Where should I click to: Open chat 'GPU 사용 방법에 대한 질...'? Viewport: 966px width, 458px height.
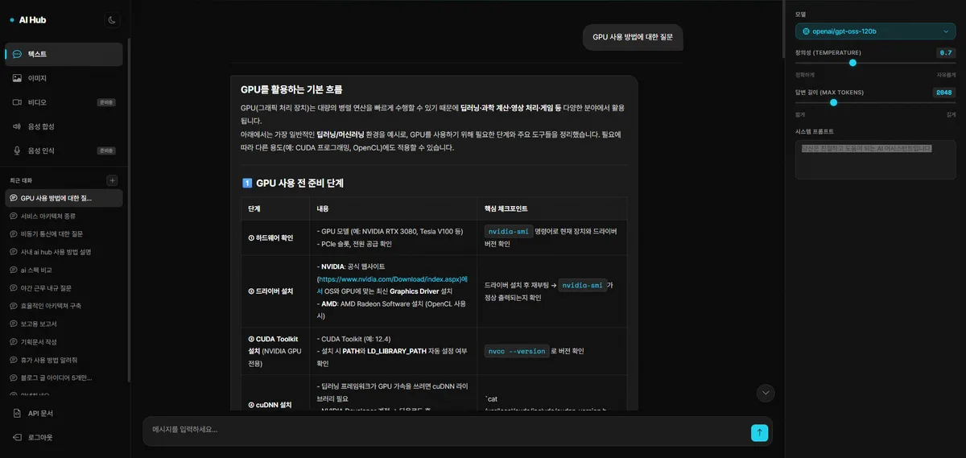pos(64,198)
